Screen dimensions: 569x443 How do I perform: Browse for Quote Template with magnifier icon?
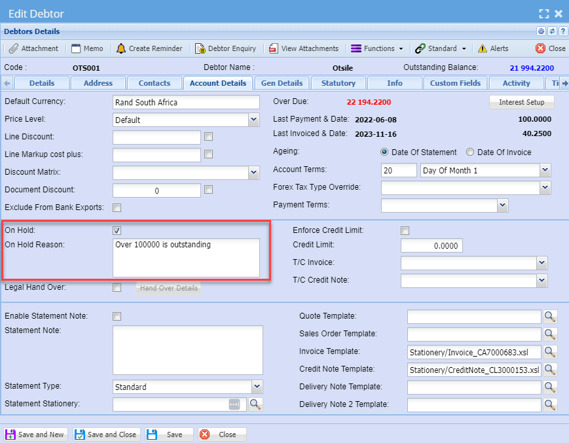550,317
